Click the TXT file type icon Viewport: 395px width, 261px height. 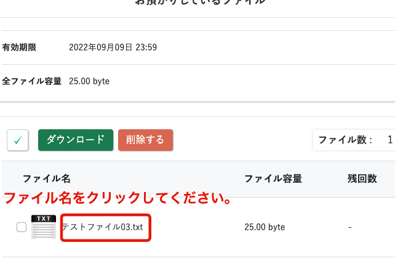[44, 227]
